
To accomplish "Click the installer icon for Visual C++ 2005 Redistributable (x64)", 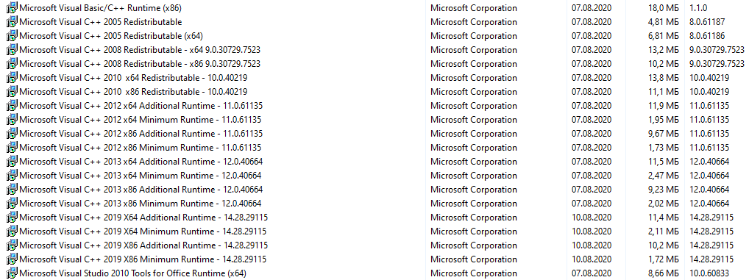I will tap(12, 36).
